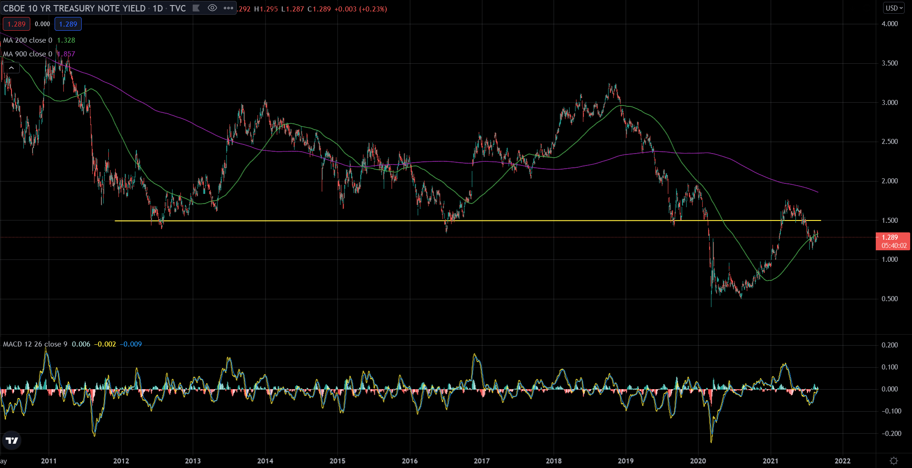Click the CBOE 10 YR TREASURY NOTE YIELD title
Screen dimensions: 912x468
[74, 8]
